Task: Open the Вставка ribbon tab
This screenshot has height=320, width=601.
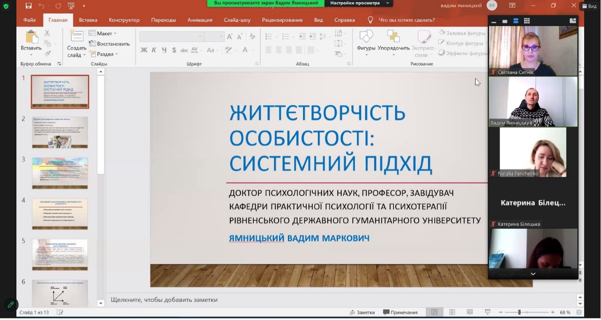Action: pyautogui.click(x=88, y=20)
